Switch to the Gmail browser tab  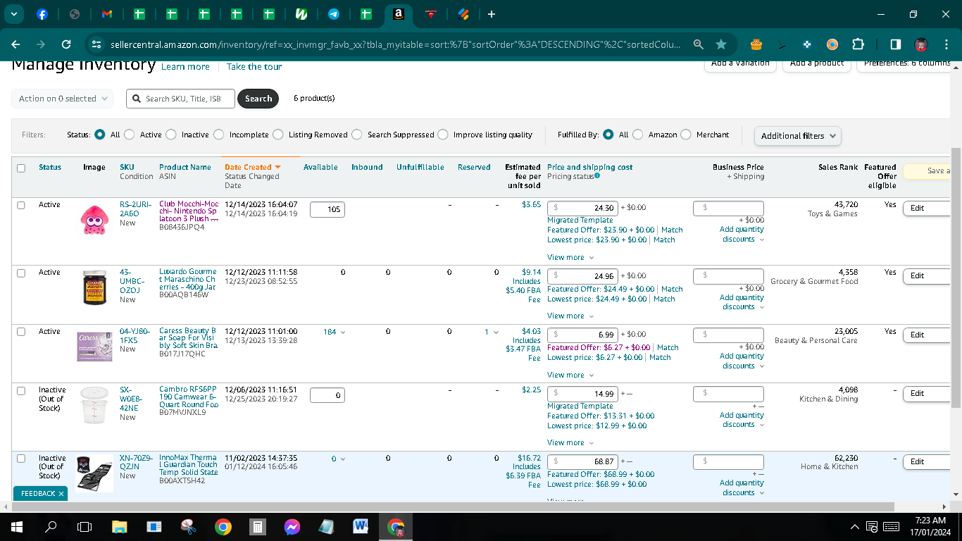click(x=107, y=14)
